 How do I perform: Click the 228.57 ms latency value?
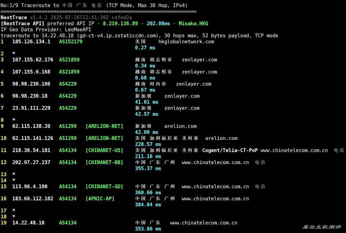click(x=148, y=144)
